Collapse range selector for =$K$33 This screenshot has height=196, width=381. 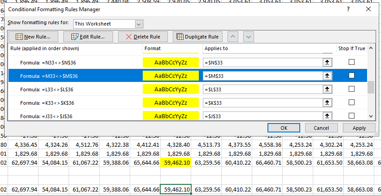[x=327, y=103]
